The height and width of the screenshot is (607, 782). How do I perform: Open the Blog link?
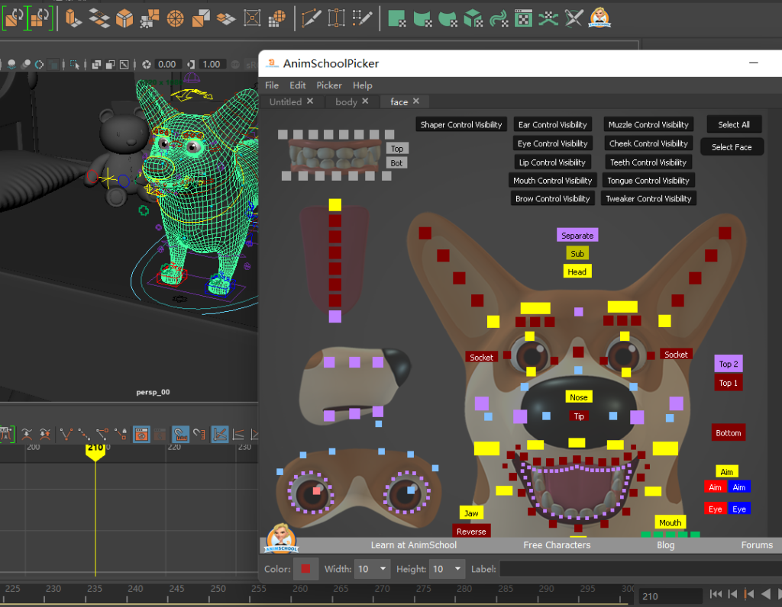pyautogui.click(x=665, y=544)
